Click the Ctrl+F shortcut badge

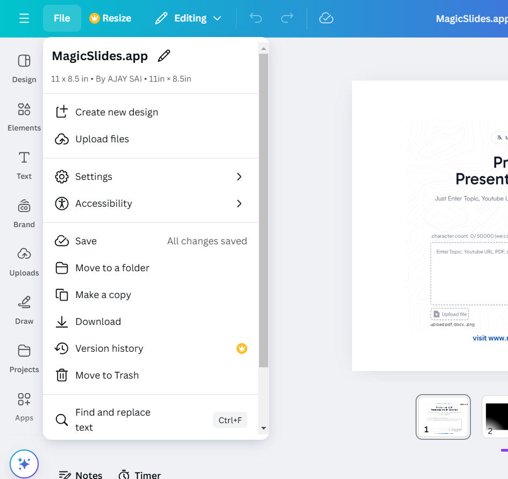[230, 420]
